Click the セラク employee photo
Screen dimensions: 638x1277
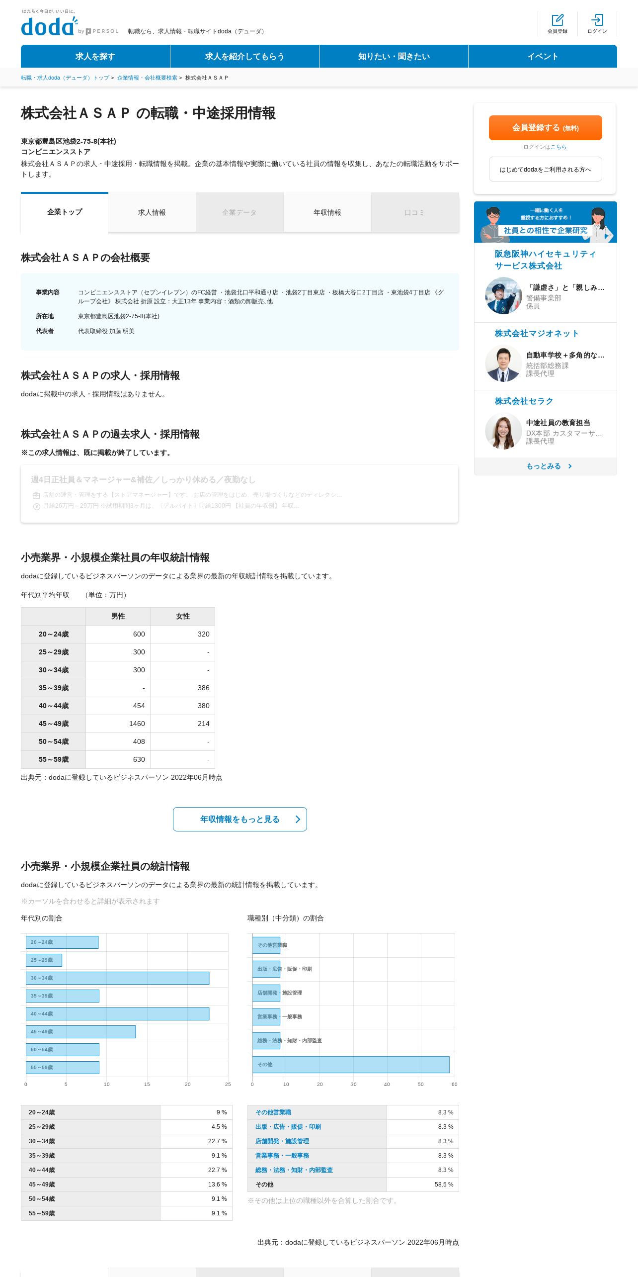pyautogui.click(x=503, y=431)
